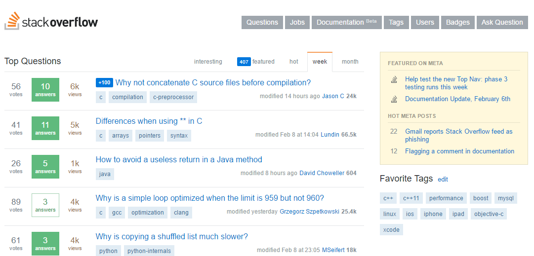The height and width of the screenshot is (256, 534).
Task: Open 'Why is copying a shuffled list much slower?'
Action: coord(171,236)
